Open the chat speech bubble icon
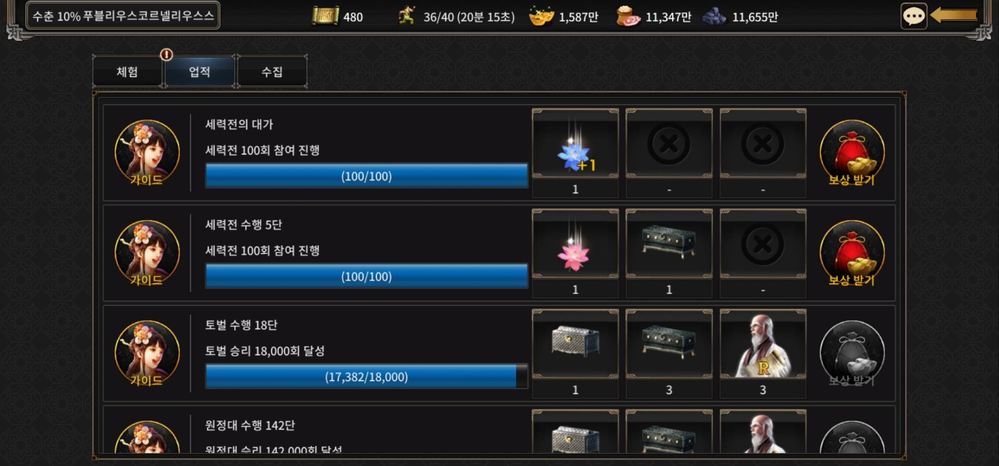 (913, 16)
